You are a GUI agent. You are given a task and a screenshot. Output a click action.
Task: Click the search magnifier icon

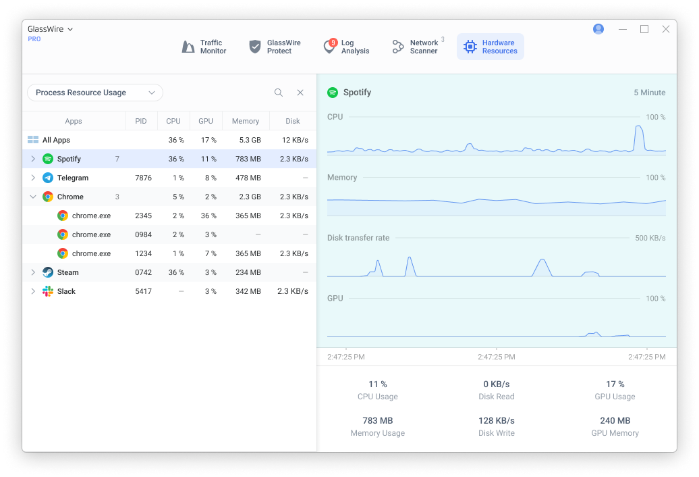278,93
